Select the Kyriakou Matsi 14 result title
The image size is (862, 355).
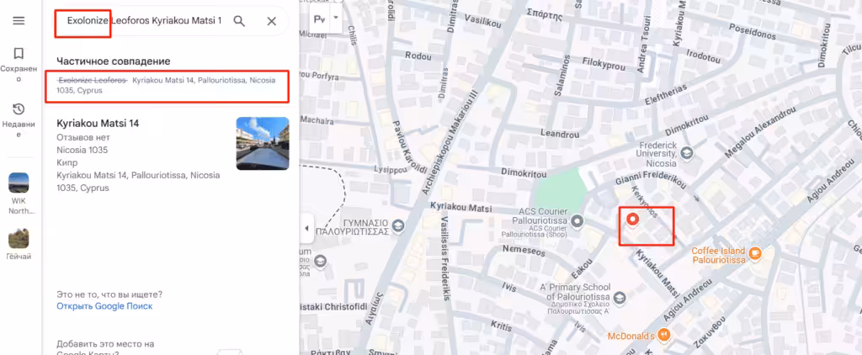(x=98, y=124)
